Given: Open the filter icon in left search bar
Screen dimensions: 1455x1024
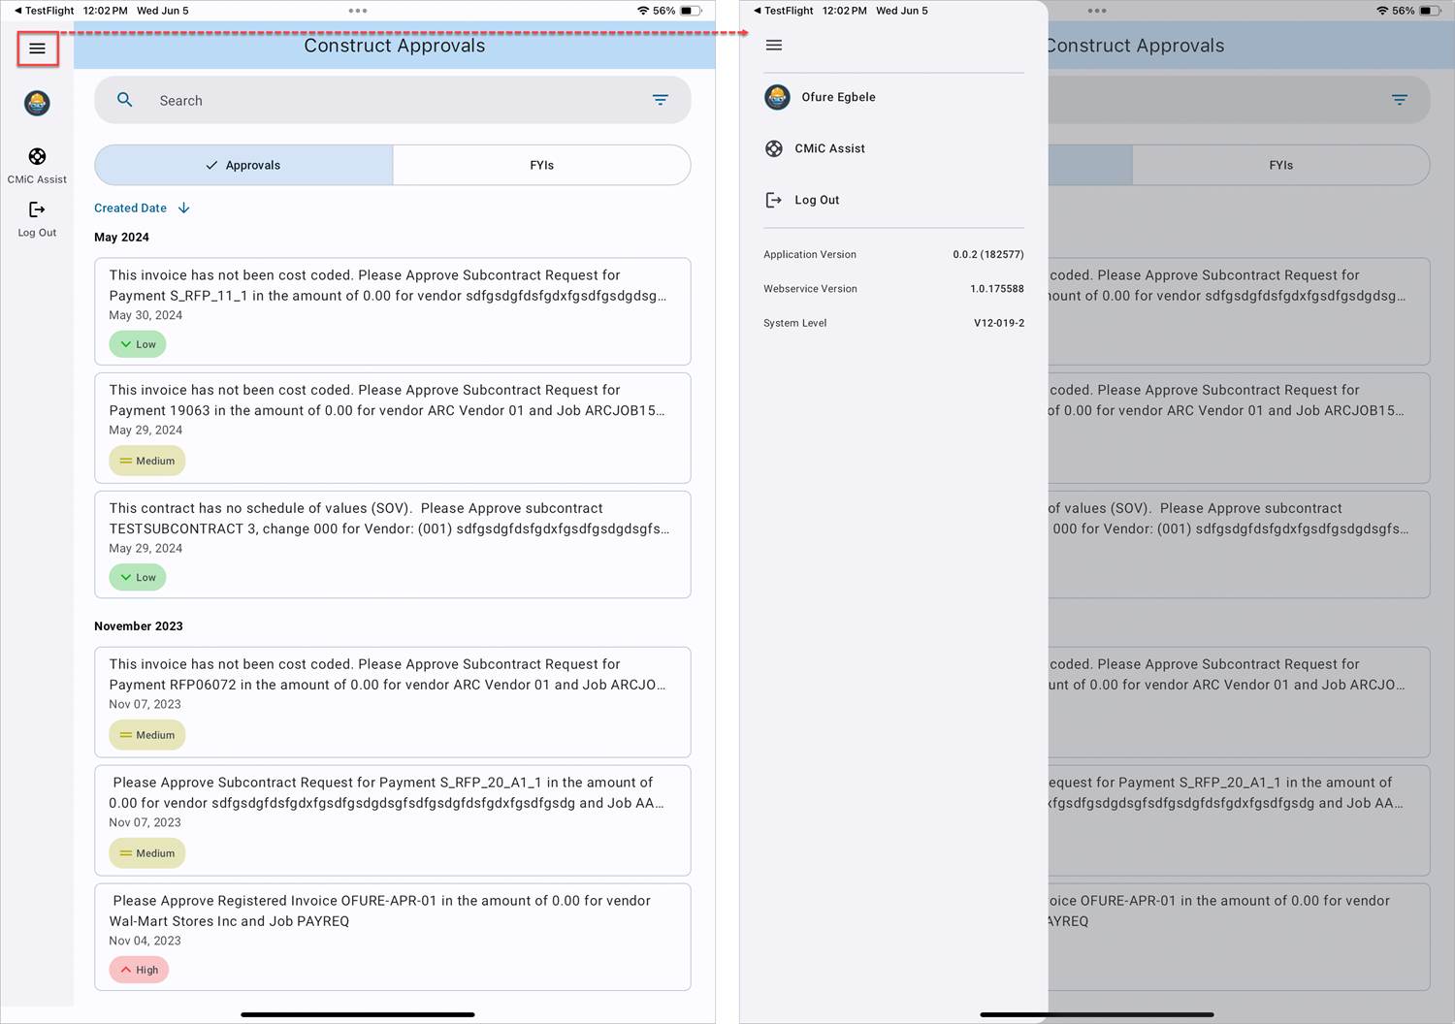Looking at the screenshot, I should tap(661, 100).
